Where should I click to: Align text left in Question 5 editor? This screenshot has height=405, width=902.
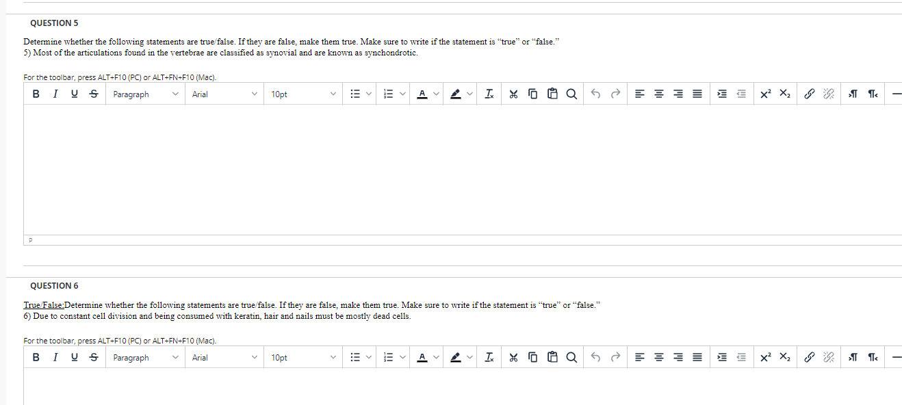click(x=639, y=94)
